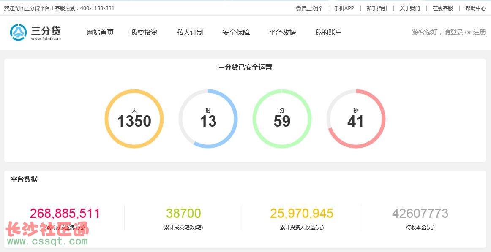Image resolution: width=491 pixels, height=252 pixels.
Task: Open 微信三分贷 top link
Action: 309,8
